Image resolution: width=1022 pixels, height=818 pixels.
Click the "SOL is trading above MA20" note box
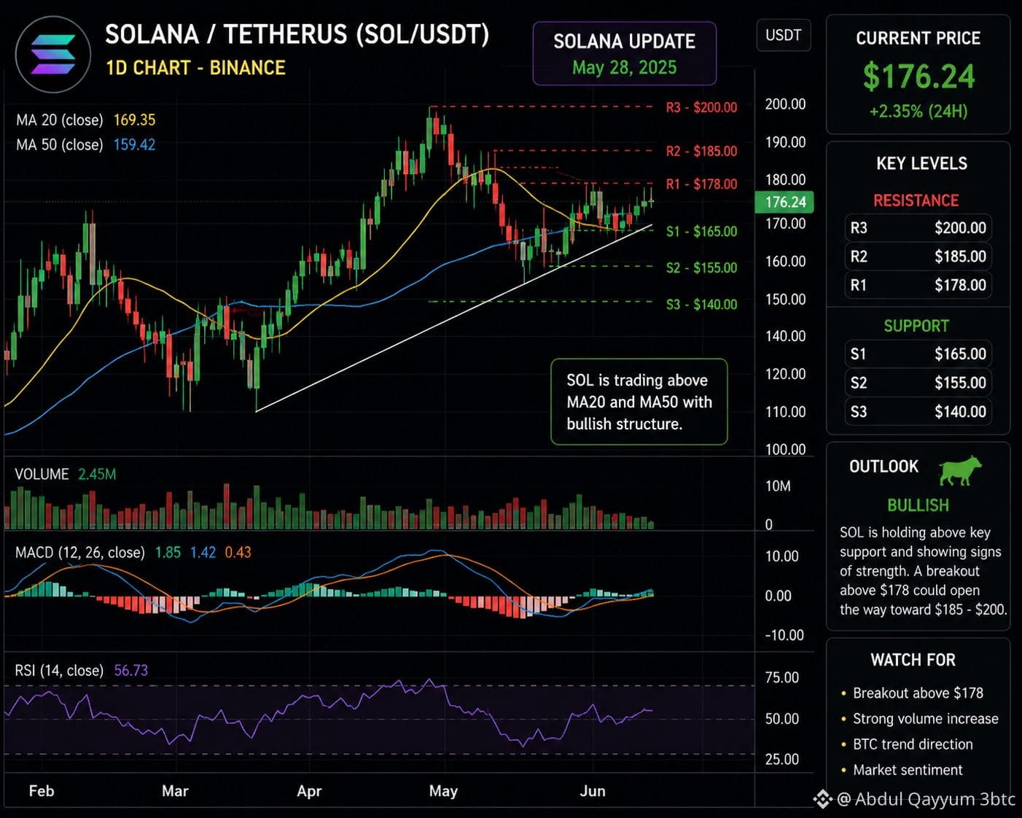click(x=639, y=402)
